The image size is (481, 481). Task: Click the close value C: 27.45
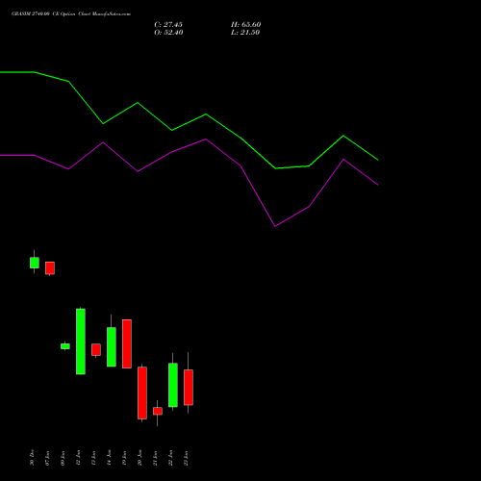pyautogui.click(x=168, y=25)
